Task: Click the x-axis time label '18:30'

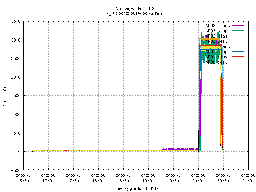Action: point(123,181)
